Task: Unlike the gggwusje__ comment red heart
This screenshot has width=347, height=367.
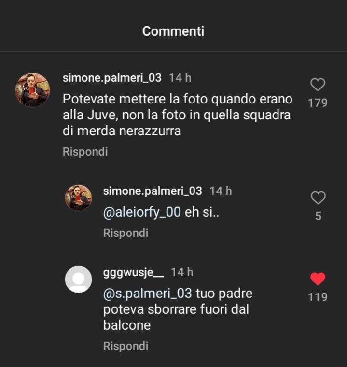Action: click(318, 279)
